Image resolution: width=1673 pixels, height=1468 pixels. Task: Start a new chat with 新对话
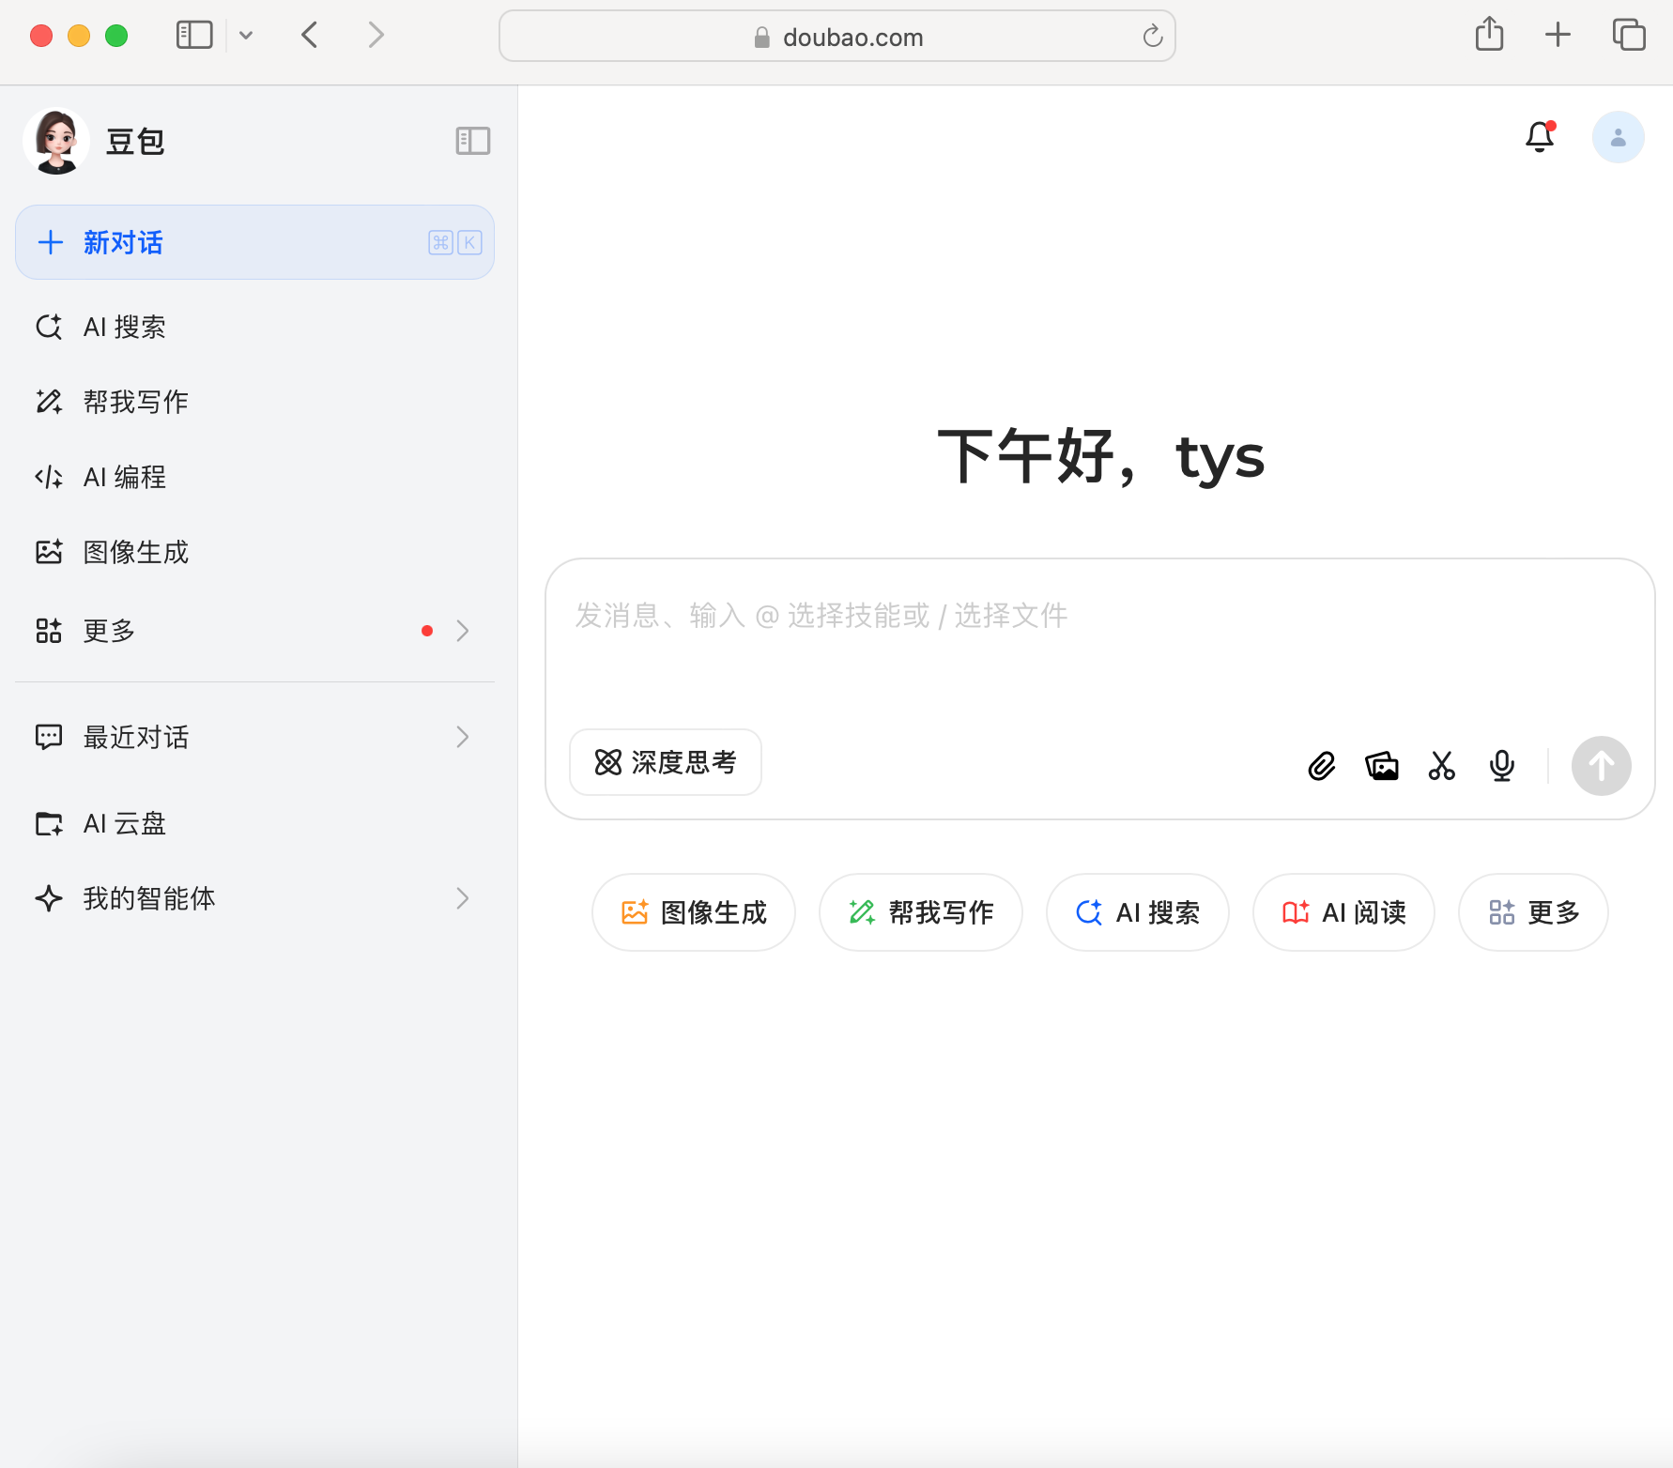[254, 242]
